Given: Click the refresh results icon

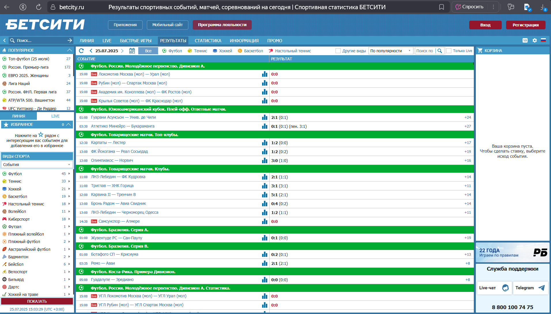Looking at the screenshot, I should 81,51.
